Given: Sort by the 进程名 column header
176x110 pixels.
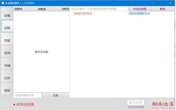Looking at the screenshot, I should pos(42,9).
